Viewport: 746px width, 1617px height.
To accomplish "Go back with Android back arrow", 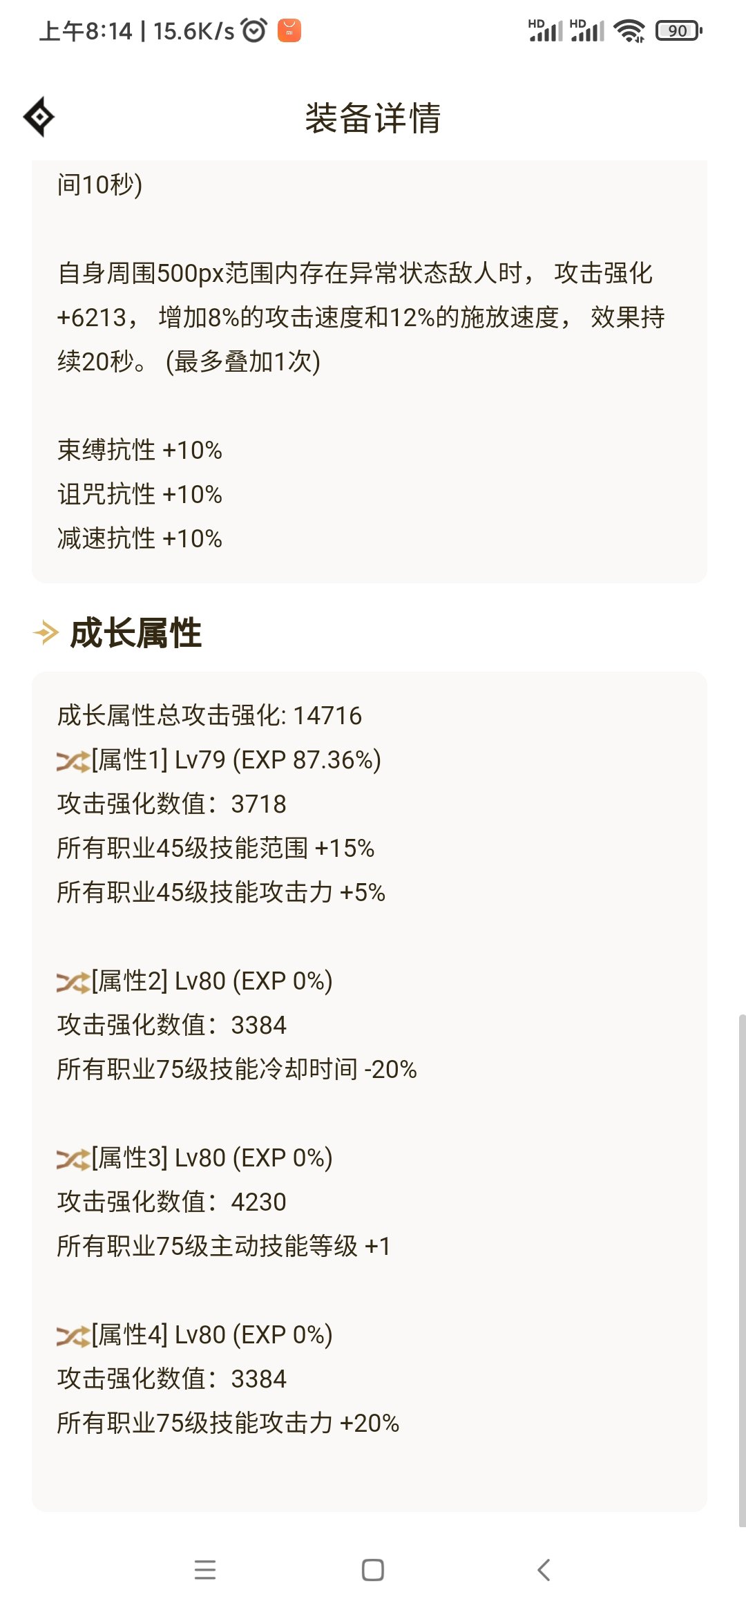I will pos(544,1570).
